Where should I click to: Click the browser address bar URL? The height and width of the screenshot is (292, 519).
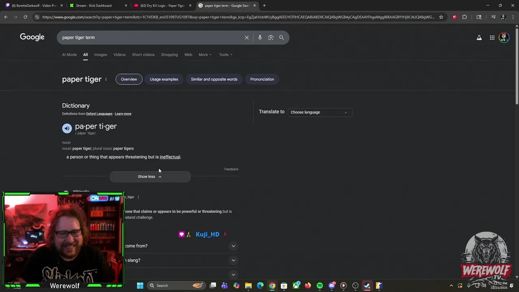(238, 17)
